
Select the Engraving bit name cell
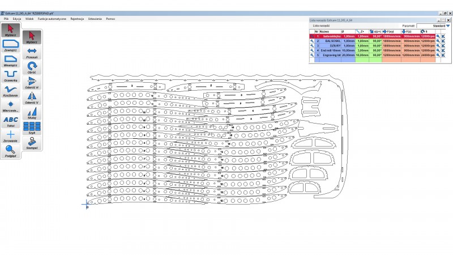click(330, 55)
